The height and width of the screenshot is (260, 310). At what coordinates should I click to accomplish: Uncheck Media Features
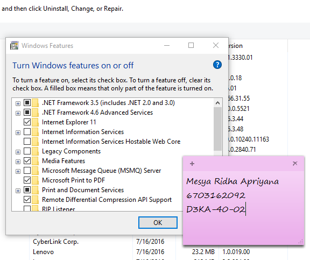27,161
